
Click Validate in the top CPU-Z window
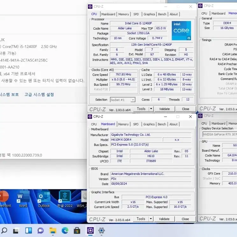[x=164, y=109]
